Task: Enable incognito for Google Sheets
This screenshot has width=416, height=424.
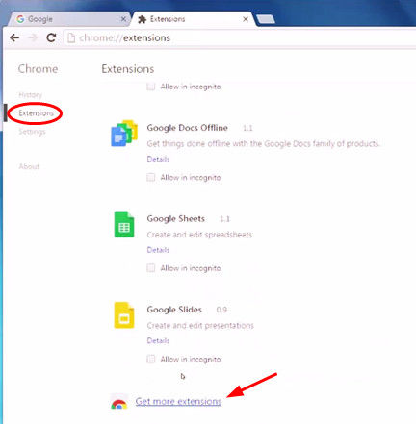Action: click(x=151, y=268)
